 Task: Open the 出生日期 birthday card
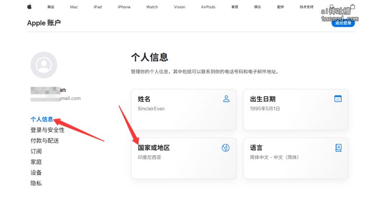[296, 109]
